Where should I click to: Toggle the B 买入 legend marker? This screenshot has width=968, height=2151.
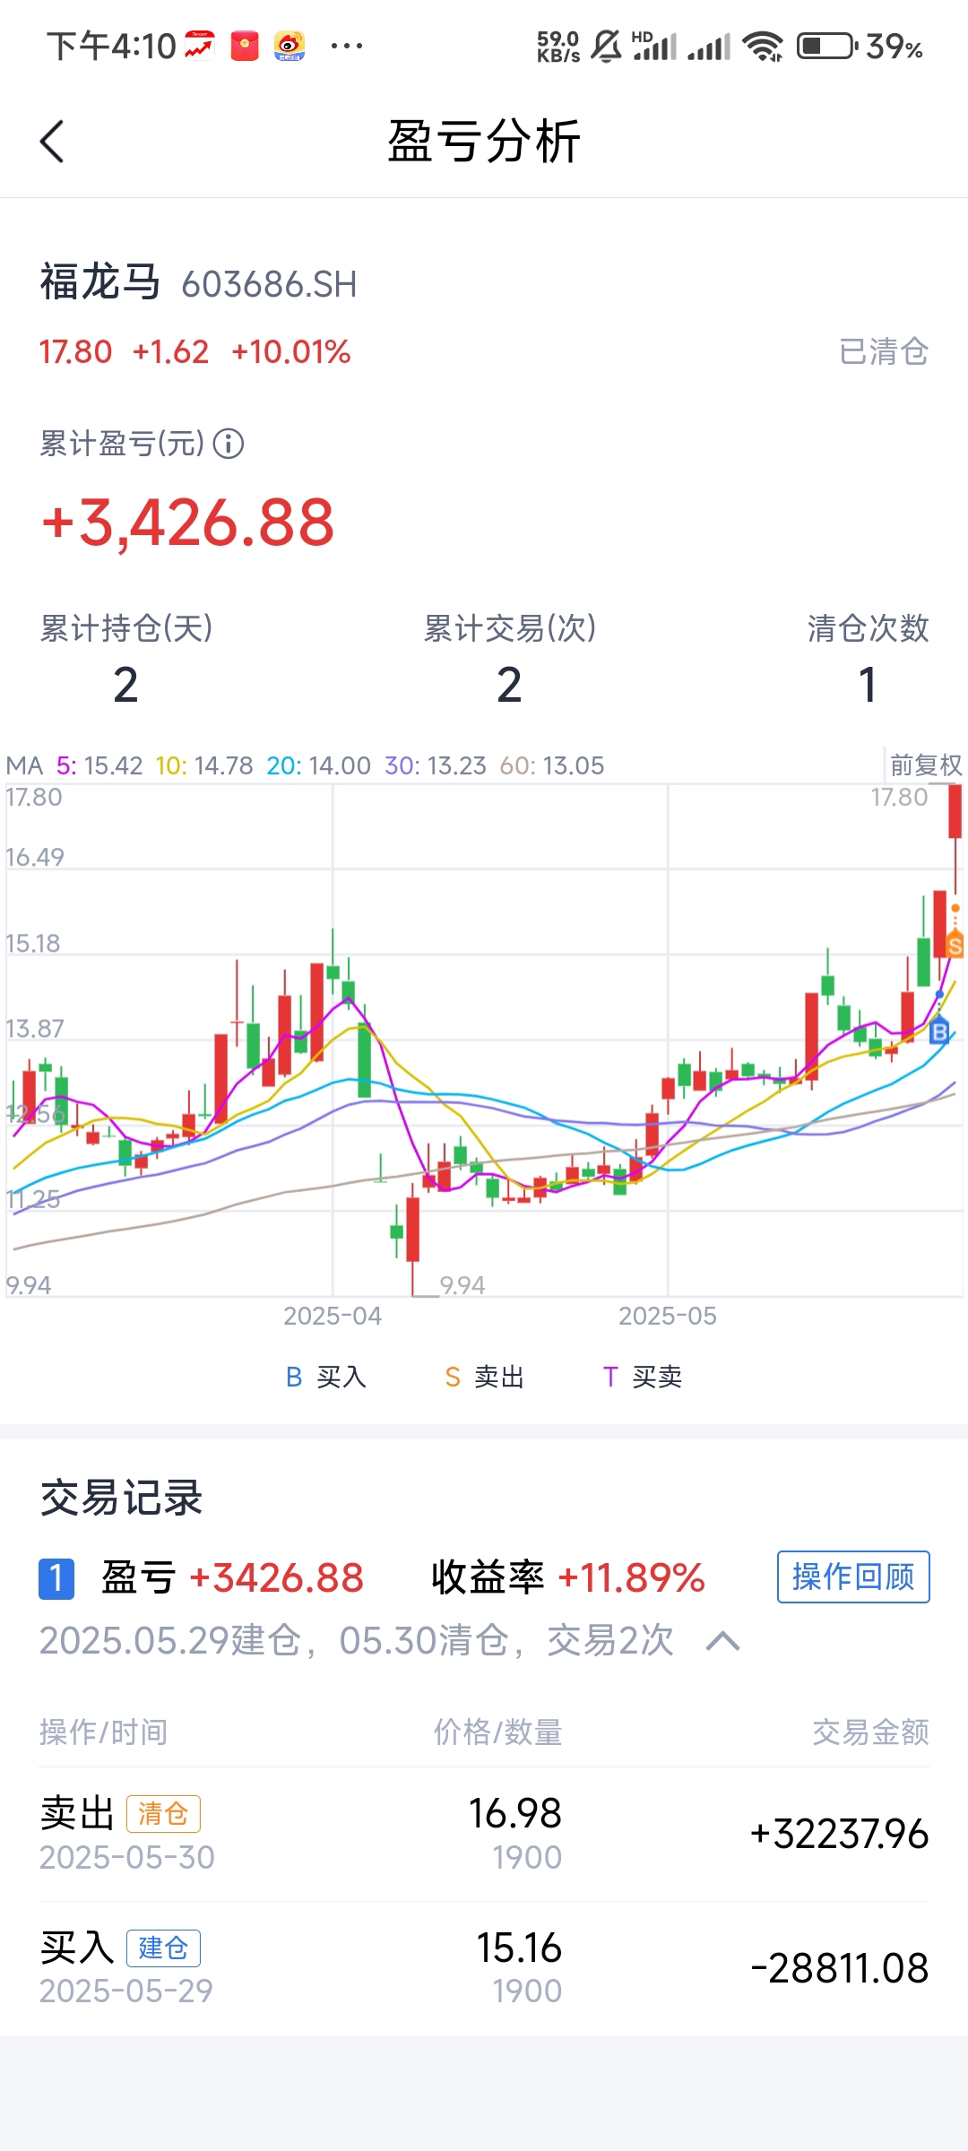point(326,1377)
